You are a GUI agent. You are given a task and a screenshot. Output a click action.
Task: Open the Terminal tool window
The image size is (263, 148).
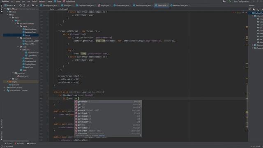click(31, 143)
